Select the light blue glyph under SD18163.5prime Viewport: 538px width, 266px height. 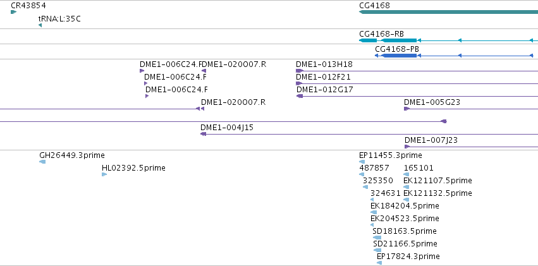point(377,238)
